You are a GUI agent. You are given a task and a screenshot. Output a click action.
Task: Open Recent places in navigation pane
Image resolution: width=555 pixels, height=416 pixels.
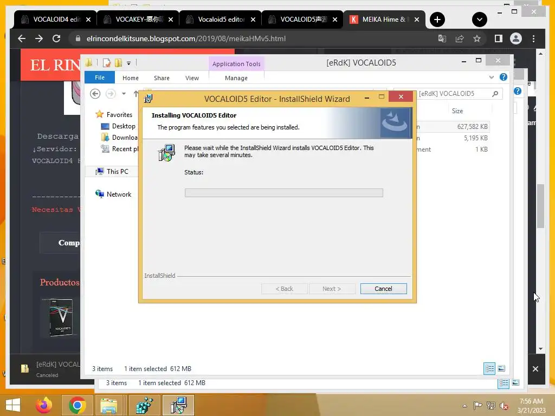(x=119, y=149)
